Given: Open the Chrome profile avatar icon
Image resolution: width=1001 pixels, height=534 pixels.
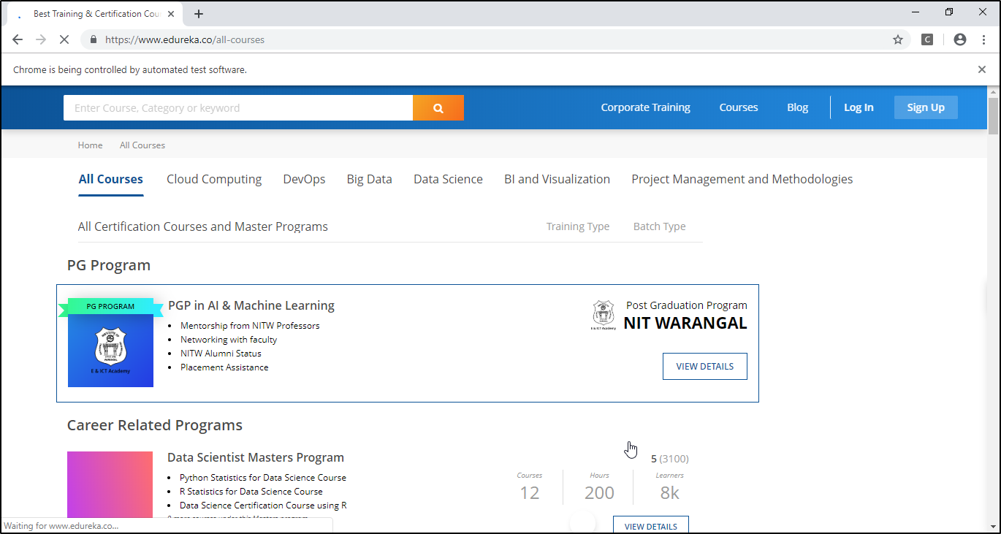Looking at the screenshot, I should click(x=960, y=39).
